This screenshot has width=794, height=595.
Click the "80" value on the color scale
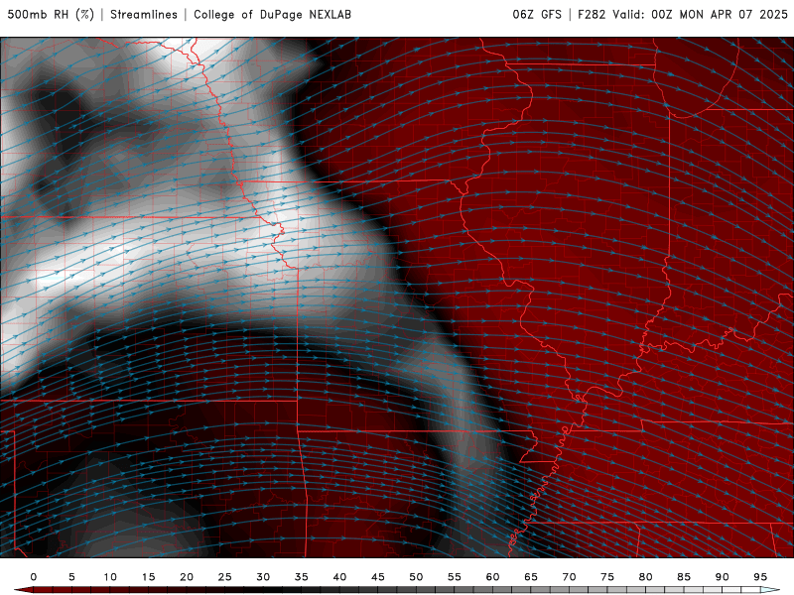(x=645, y=577)
